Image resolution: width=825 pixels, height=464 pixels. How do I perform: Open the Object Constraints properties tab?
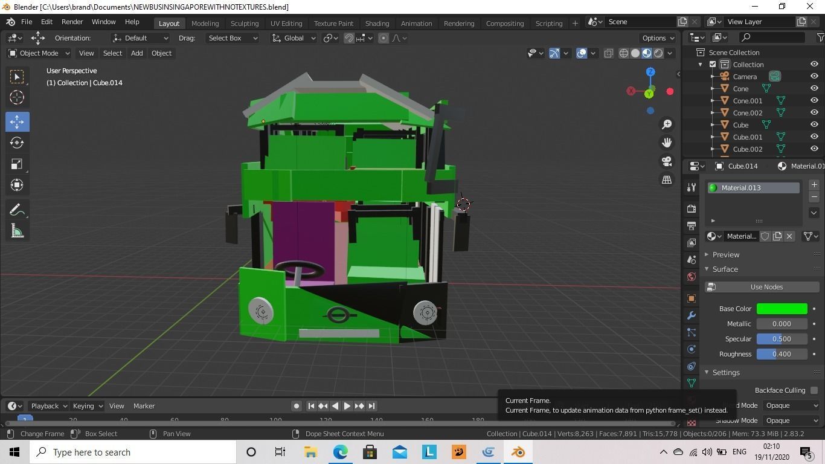click(x=692, y=366)
